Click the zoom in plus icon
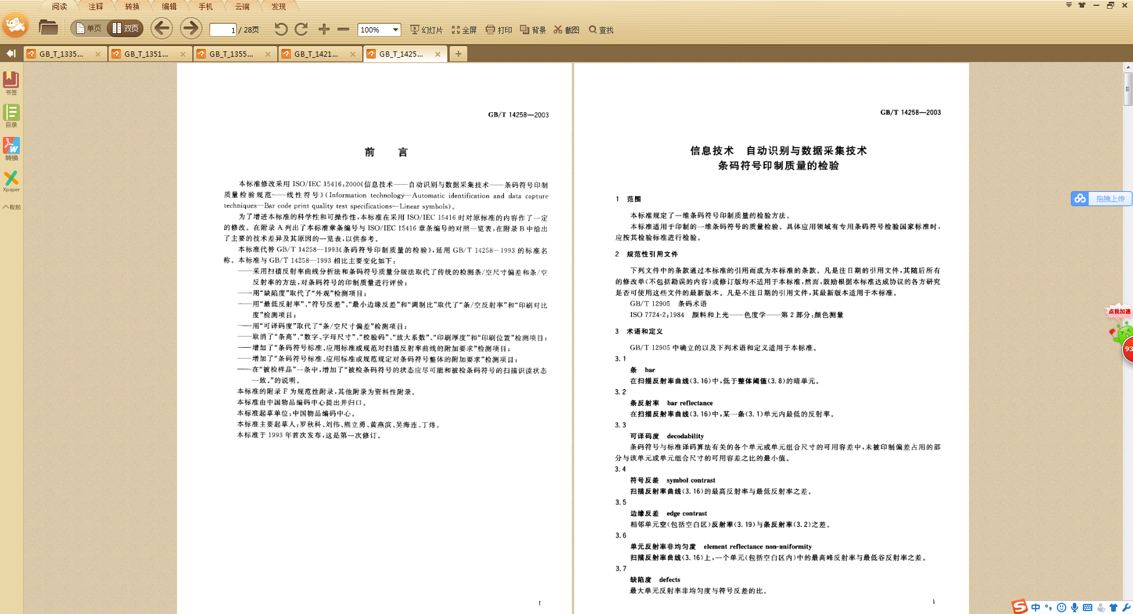The width and height of the screenshot is (1133, 614). (324, 29)
